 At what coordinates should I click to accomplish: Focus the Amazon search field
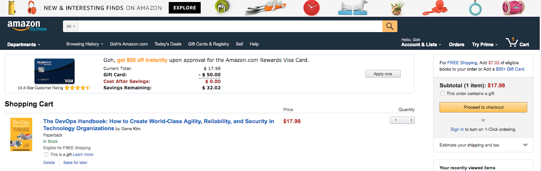click(x=230, y=26)
